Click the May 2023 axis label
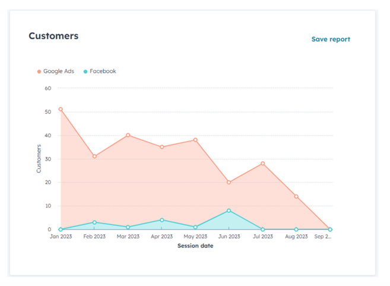The image size is (390, 286). tap(195, 237)
